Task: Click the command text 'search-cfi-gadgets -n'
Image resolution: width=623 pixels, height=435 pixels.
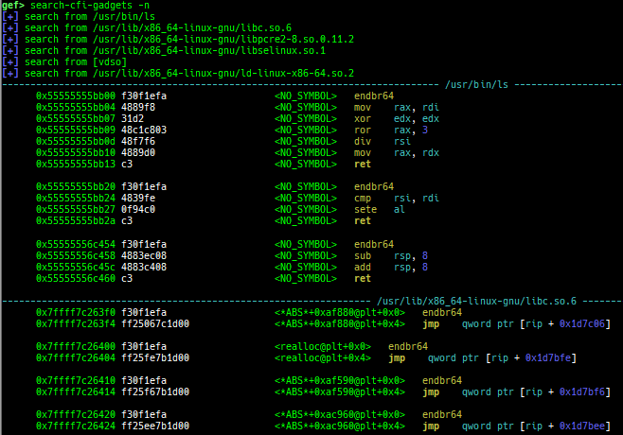Action: coord(90,5)
